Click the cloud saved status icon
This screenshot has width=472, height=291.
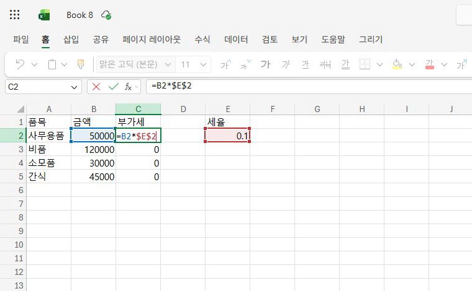coord(106,15)
